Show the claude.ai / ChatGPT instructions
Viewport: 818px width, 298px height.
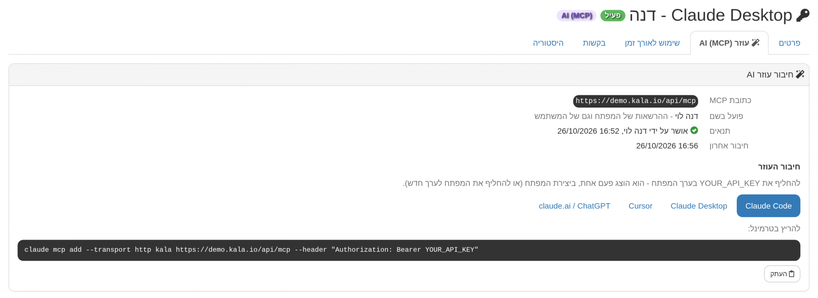[575, 206]
